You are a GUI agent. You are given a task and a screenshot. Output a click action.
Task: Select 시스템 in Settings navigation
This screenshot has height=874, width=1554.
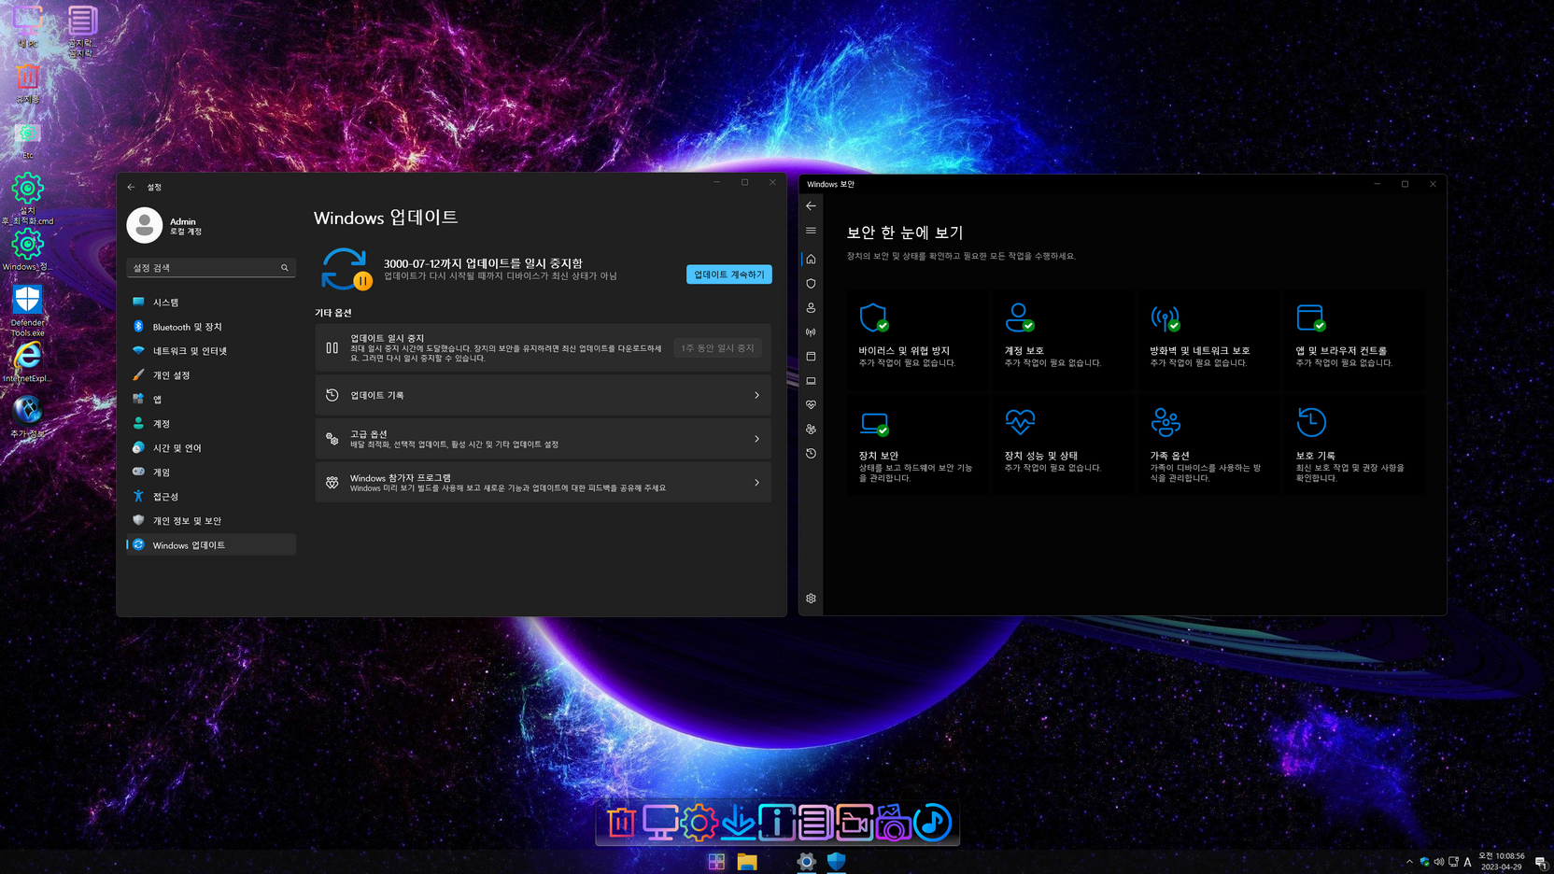(211, 303)
